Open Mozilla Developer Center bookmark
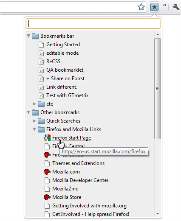The image size is (181, 221). click(x=80, y=180)
